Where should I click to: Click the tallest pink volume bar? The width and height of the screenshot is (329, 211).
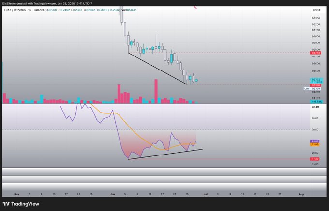156,91
